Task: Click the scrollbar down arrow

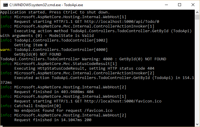Action: [x=197, y=124]
